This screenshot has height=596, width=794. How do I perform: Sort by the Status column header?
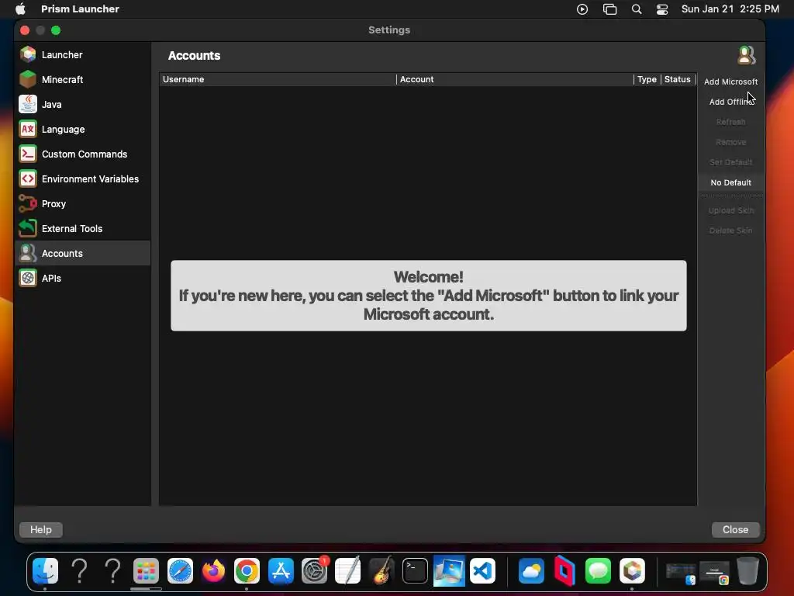pyautogui.click(x=678, y=80)
